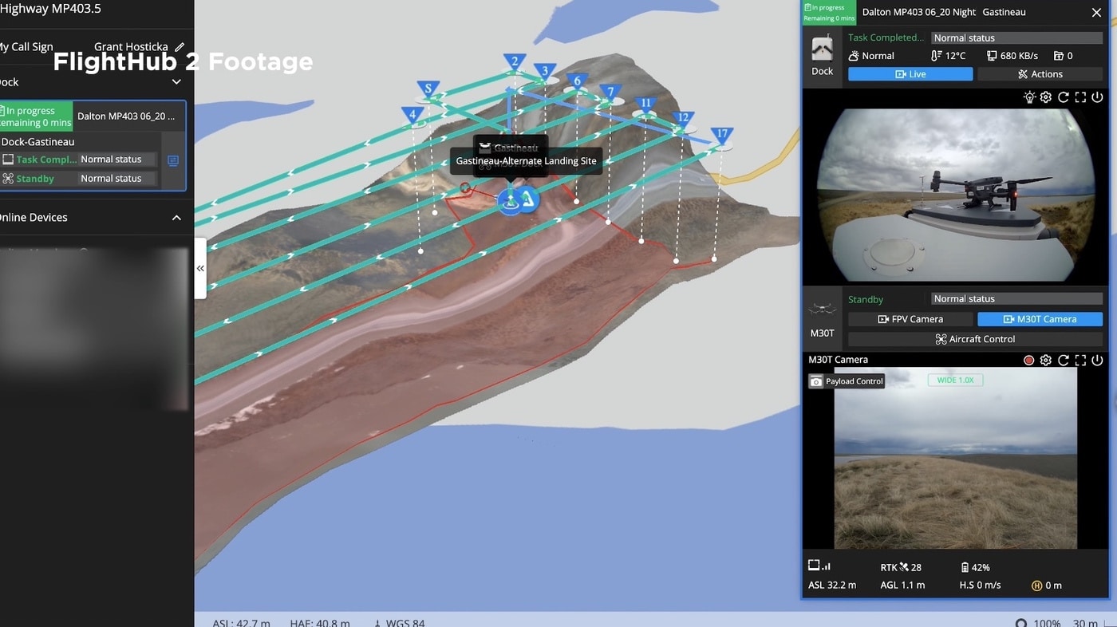Open Live dock video tab

(910, 74)
